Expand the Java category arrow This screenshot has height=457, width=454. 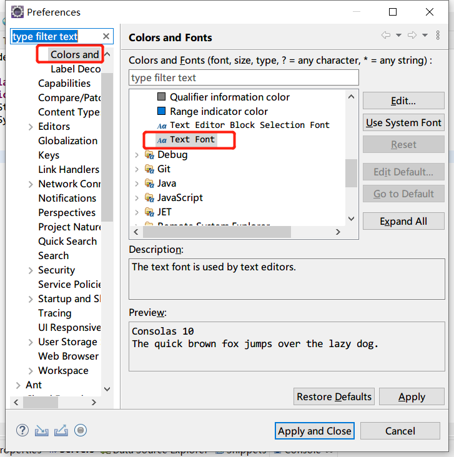click(x=137, y=184)
